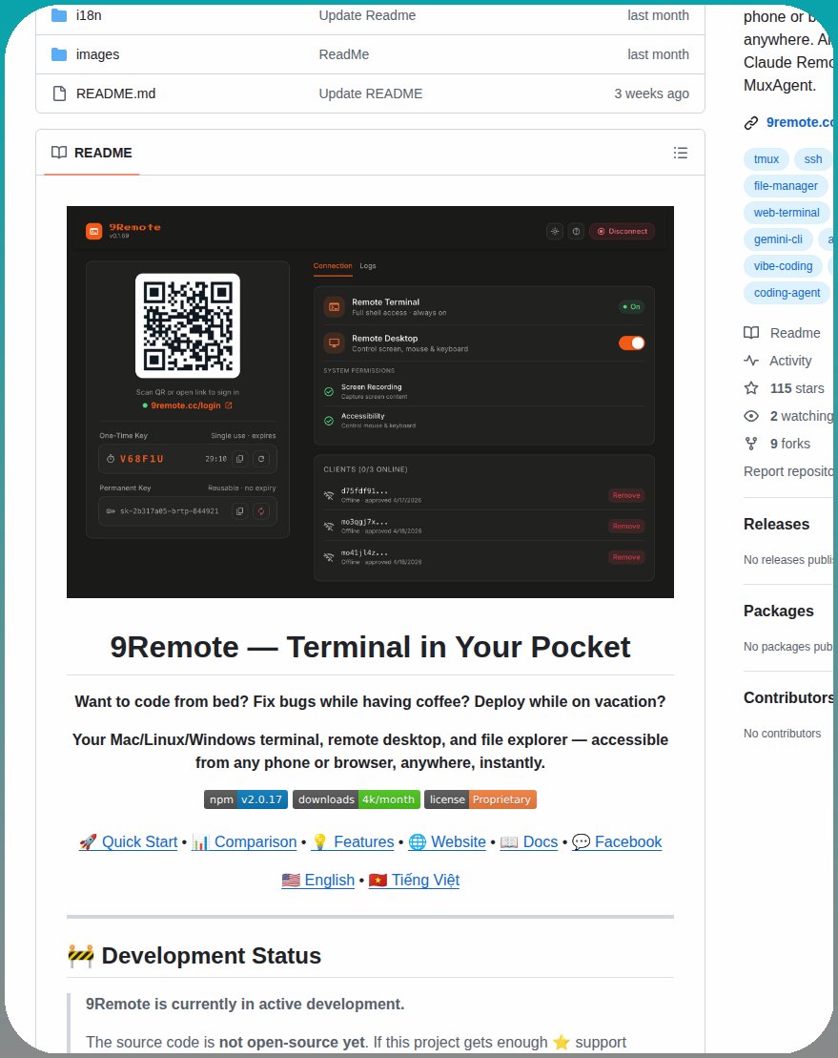Click the link chain icon in About
This screenshot has width=838, height=1058.
[x=751, y=123]
